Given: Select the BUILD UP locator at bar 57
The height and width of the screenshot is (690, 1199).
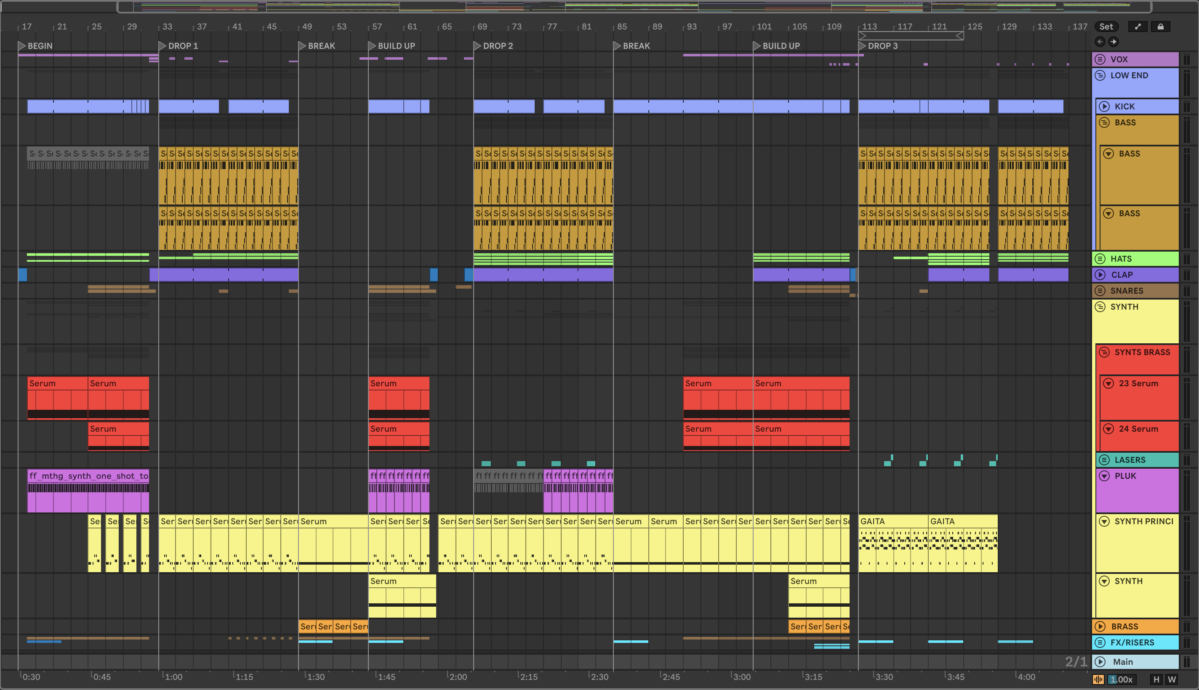Looking at the screenshot, I should tap(372, 46).
